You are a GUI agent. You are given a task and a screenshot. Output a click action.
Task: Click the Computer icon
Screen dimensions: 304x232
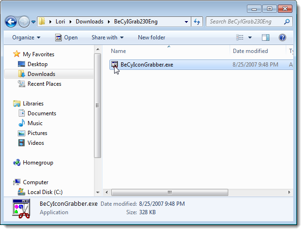pos(17,182)
